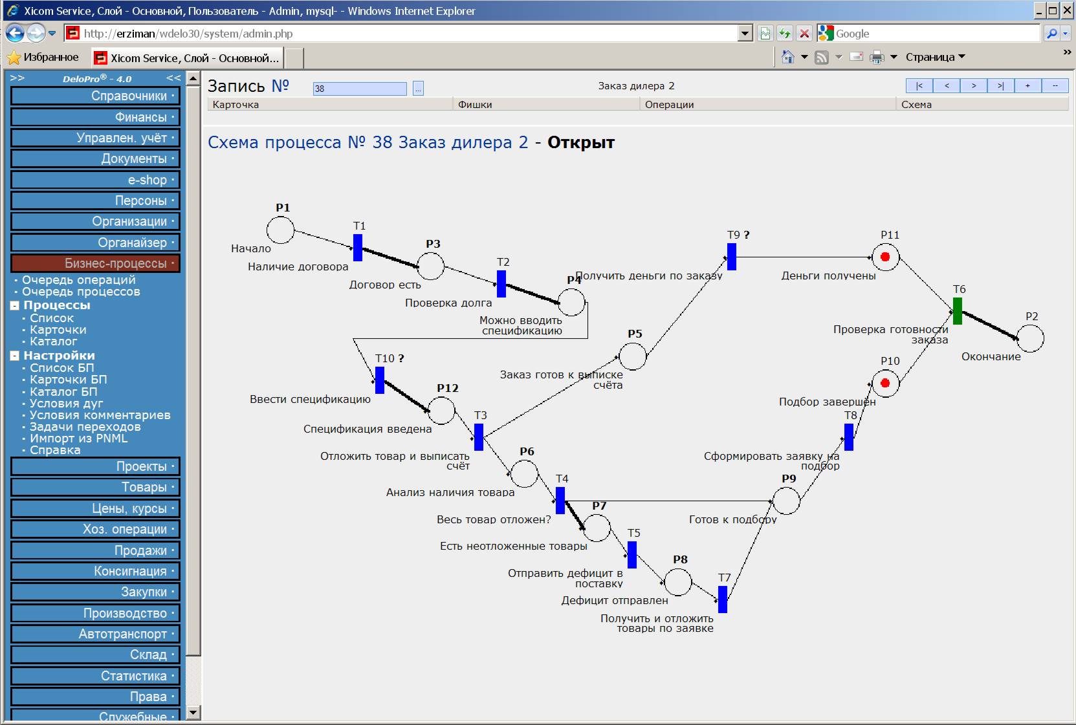Image resolution: width=1076 pixels, height=725 pixels.
Task: Click the sidebar scrollbar down arrow
Action: [x=193, y=713]
